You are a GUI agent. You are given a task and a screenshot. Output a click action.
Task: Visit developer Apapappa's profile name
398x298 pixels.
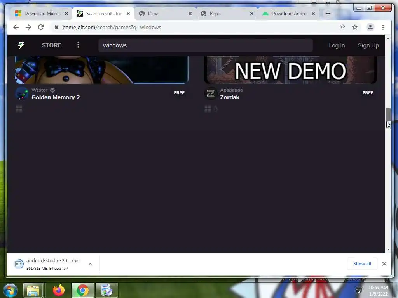pos(231,90)
